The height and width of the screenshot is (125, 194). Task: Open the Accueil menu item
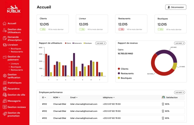pyautogui.click(x=12, y=23)
